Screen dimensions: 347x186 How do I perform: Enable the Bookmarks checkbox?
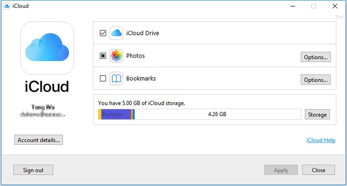(x=103, y=78)
